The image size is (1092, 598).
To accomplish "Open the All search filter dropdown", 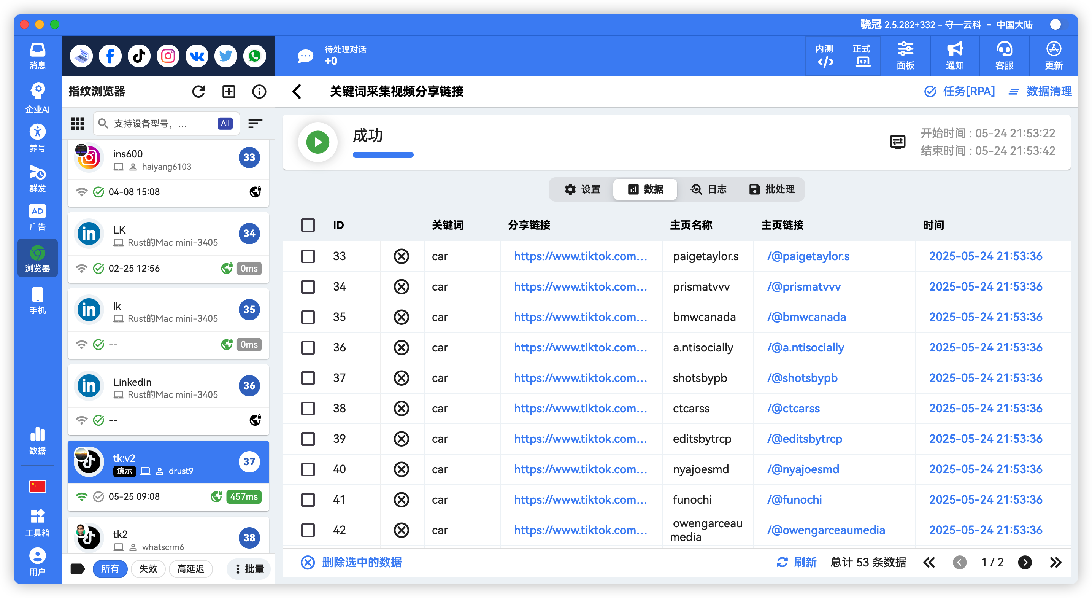I will pyautogui.click(x=225, y=123).
